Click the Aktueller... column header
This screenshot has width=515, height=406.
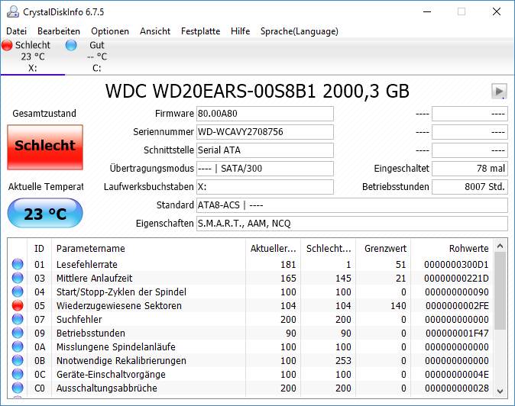[273, 249]
